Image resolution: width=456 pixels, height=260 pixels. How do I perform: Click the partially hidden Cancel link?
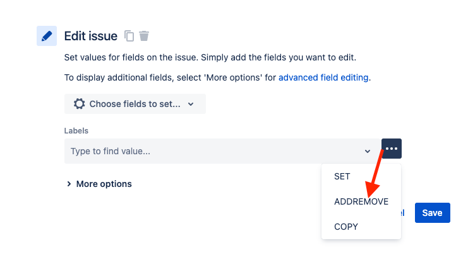pos(403,213)
